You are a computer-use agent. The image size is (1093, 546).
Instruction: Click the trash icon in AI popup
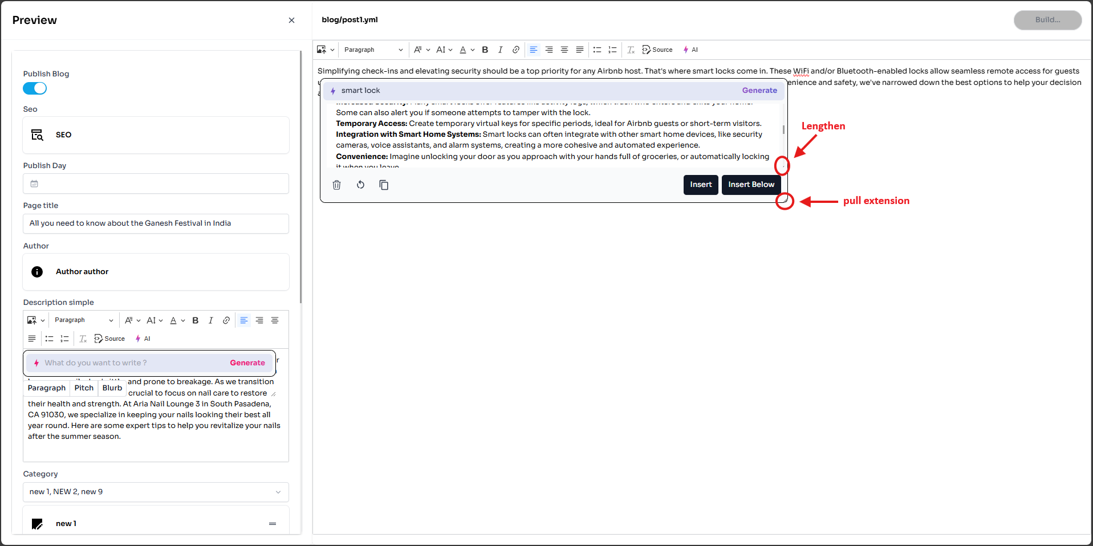pyautogui.click(x=336, y=185)
